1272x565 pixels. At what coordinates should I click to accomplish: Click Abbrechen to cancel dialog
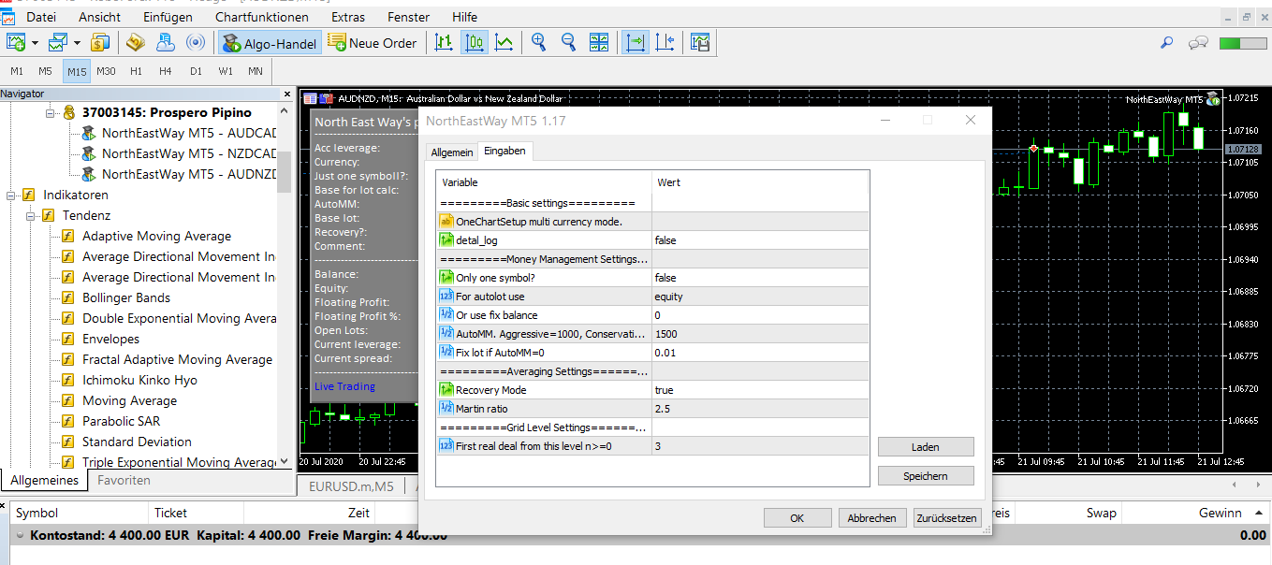pyautogui.click(x=872, y=517)
